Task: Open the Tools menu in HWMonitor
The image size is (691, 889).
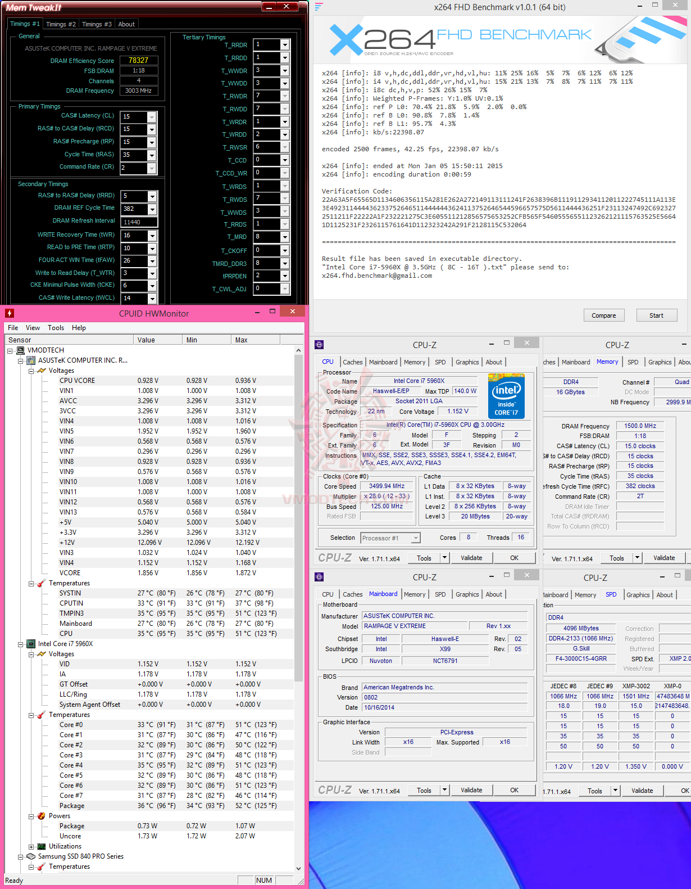Action: [x=56, y=328]
